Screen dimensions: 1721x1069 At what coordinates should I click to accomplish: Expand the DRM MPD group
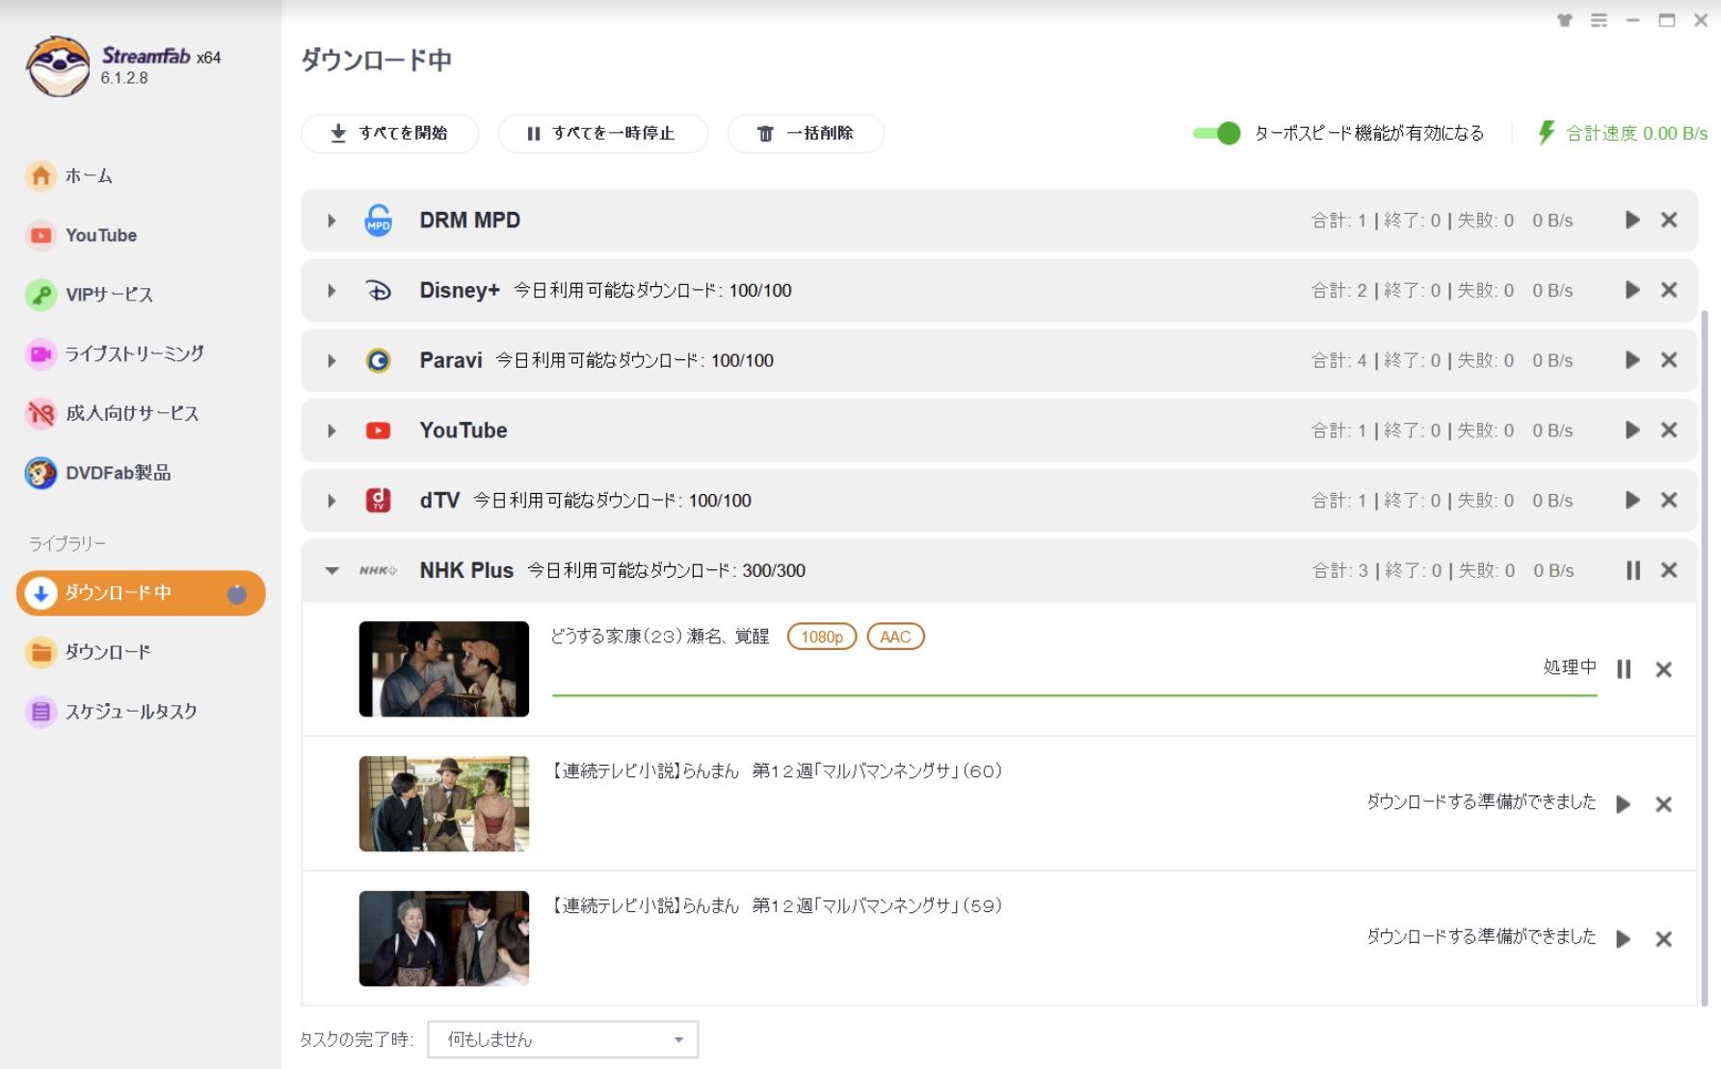click(x=331, y=221)
